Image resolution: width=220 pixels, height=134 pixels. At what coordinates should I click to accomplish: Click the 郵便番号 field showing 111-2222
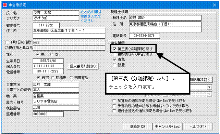[x=46, y=25]
